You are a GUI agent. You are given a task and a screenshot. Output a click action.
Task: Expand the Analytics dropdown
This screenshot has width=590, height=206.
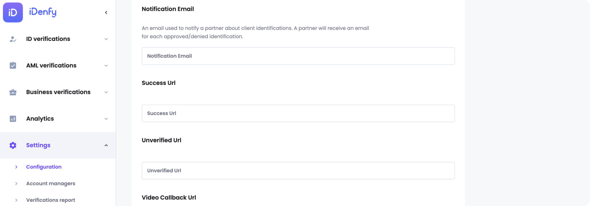(x=106, y=119)
